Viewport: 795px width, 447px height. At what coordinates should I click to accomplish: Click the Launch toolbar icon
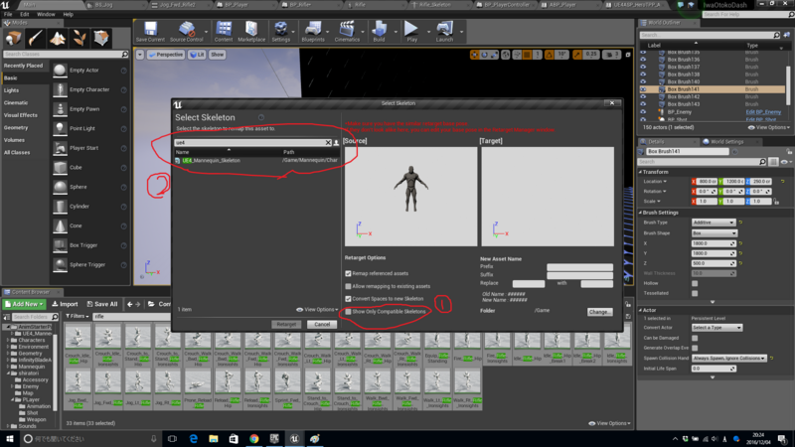point(444,32)
